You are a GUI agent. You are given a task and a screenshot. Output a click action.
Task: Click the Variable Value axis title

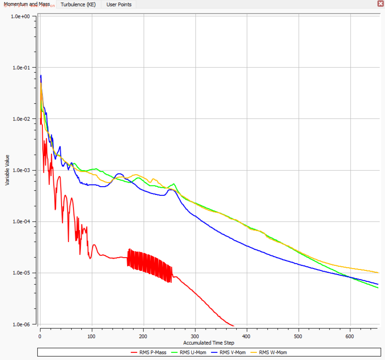pos(7,170)
